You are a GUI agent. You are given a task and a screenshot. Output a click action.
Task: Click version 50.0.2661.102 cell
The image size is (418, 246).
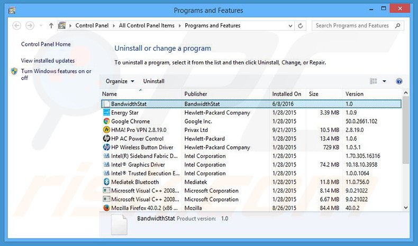(x=361, y=121)
